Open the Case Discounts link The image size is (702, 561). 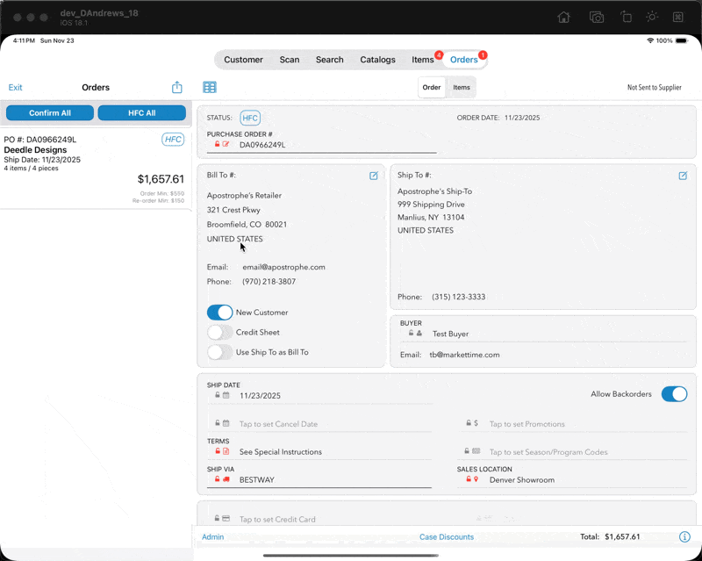[447, 536]
